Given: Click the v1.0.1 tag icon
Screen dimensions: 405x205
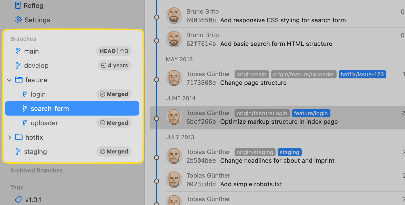Looking at the screenshot, I should click(19, 200).
